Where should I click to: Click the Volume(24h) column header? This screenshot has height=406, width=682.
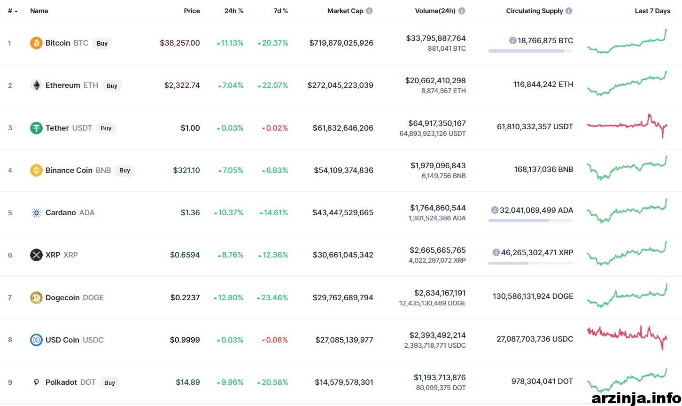tap(435, 11)
